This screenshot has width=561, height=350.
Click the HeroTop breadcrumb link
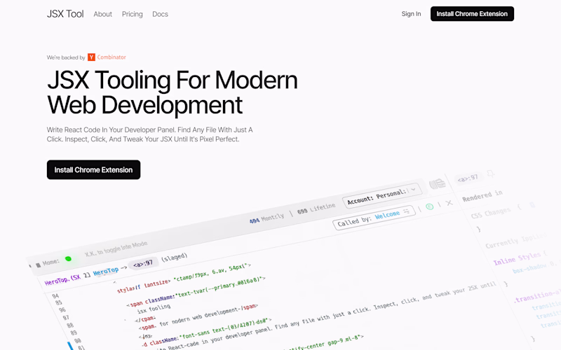click(x=106, y=272)
